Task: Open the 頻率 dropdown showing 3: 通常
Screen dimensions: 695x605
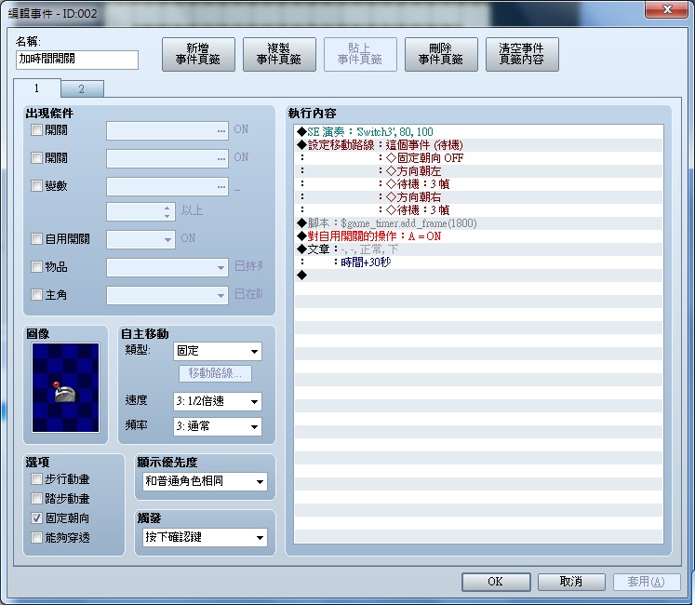Action: [217, 426]
